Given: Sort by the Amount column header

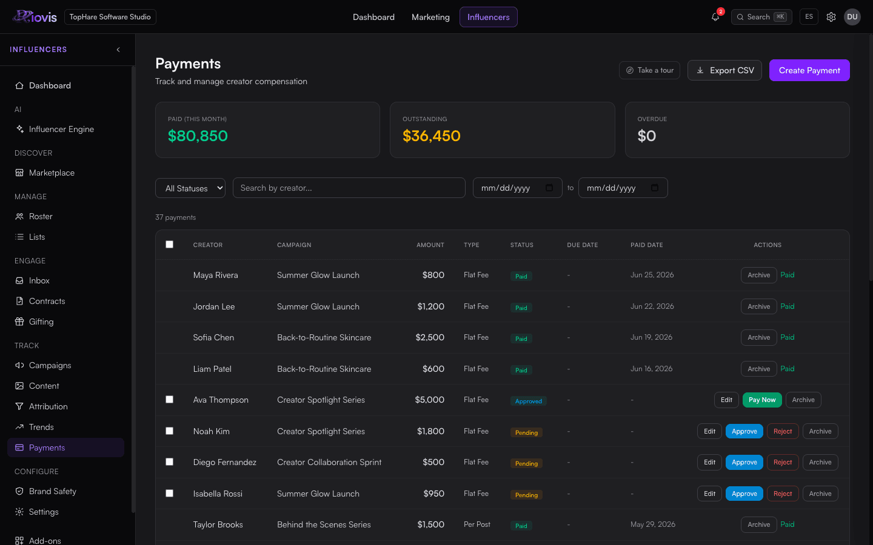Looking at the screenshot, I should coord(430,245).
